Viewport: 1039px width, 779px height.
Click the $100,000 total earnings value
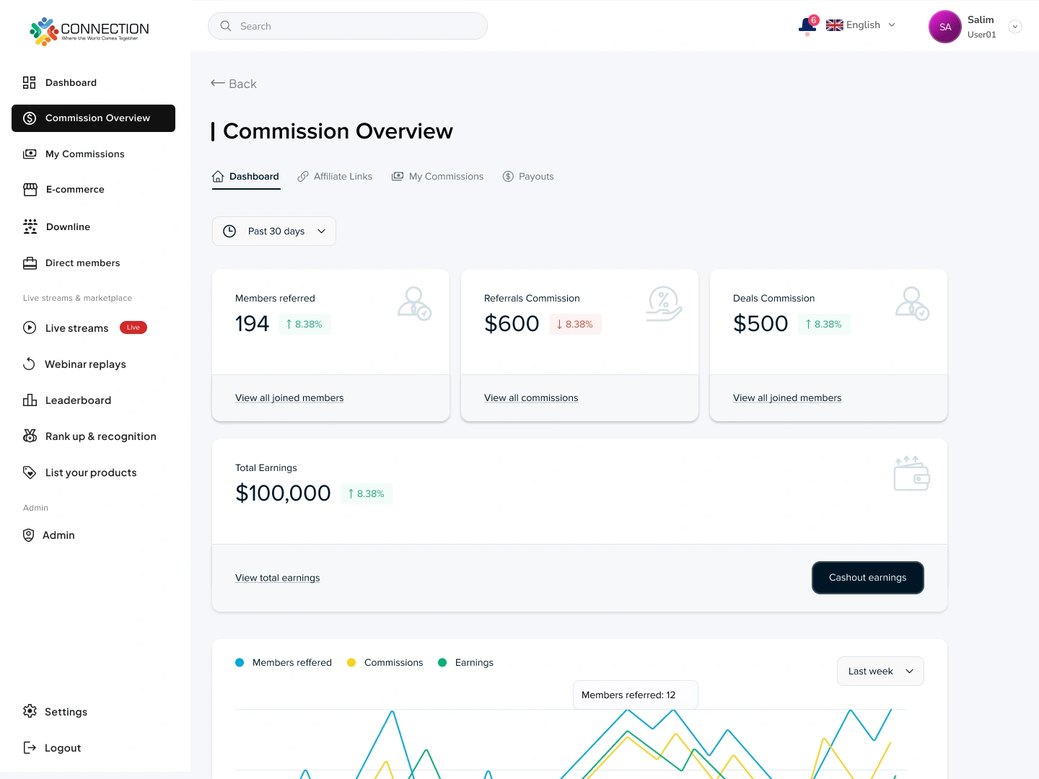(283, 493)
